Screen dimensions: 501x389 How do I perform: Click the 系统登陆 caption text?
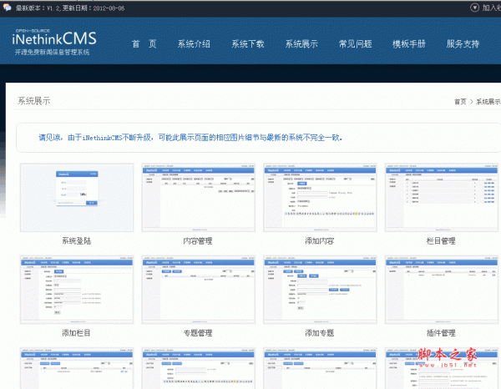pyautogui.click(x=76, y=240)
